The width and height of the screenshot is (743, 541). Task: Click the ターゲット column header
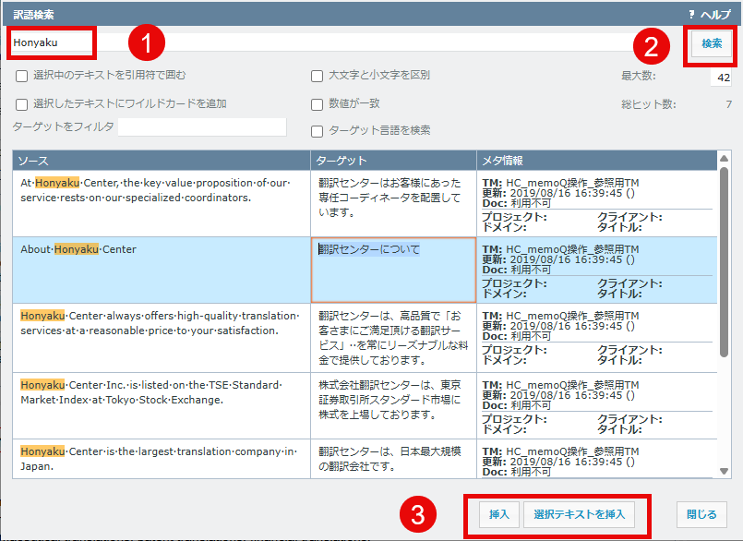click(392, 161)
